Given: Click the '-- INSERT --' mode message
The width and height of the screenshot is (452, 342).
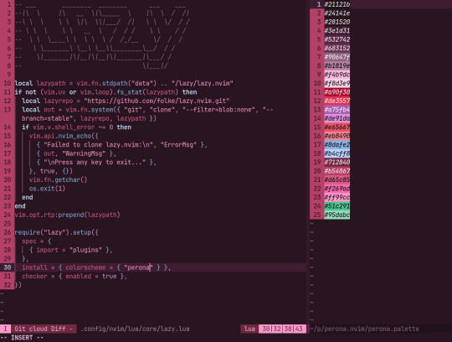Looking at the screenshot, I should coord(22,338).
